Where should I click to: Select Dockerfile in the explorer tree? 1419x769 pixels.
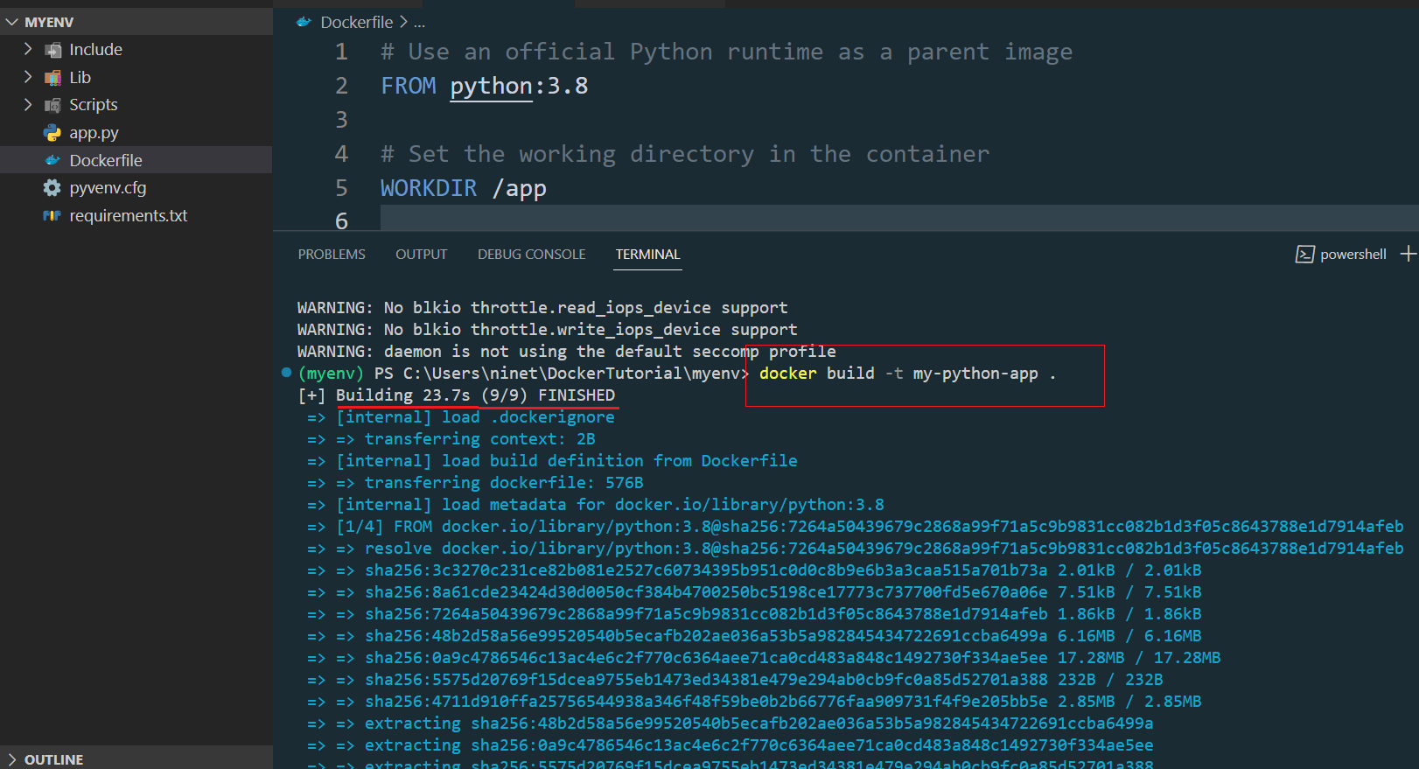[106, 160]
